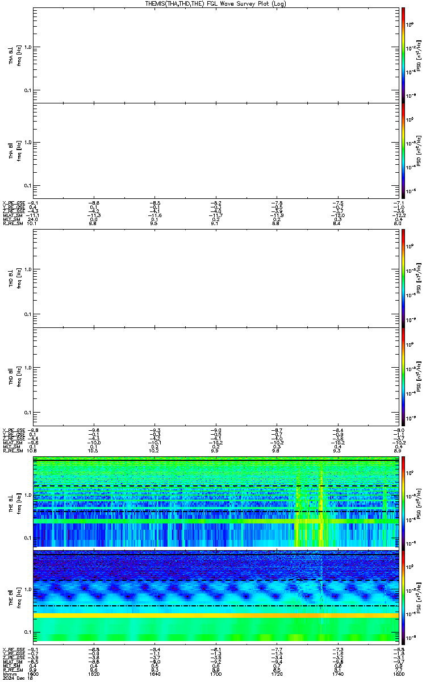
Task: Click the 1740 time tick label
Action: click(337, 674)
